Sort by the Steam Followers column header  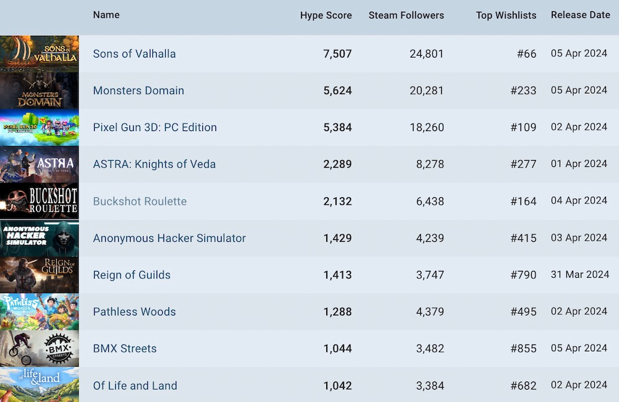click(406, 15)
